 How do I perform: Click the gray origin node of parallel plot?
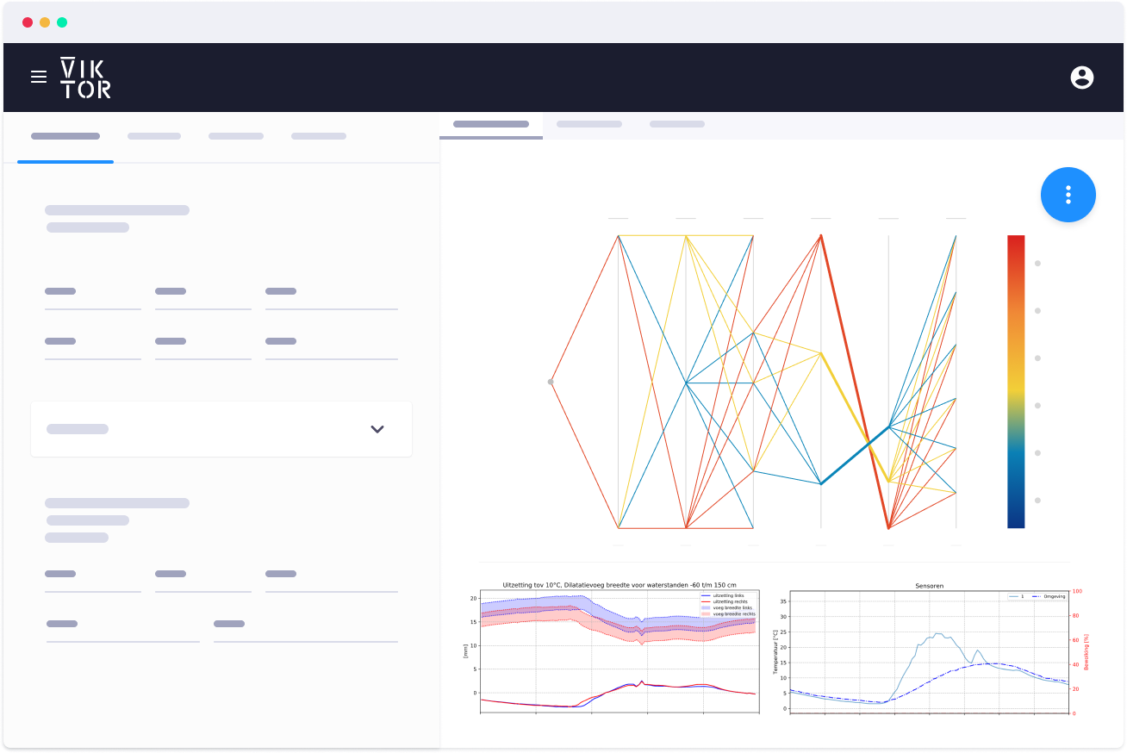click(551, 382)
